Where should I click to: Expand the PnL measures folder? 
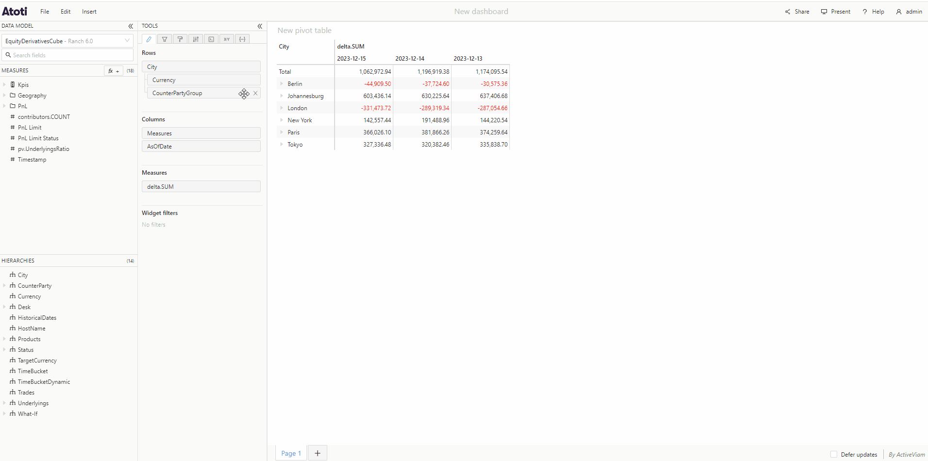[4, 106]
